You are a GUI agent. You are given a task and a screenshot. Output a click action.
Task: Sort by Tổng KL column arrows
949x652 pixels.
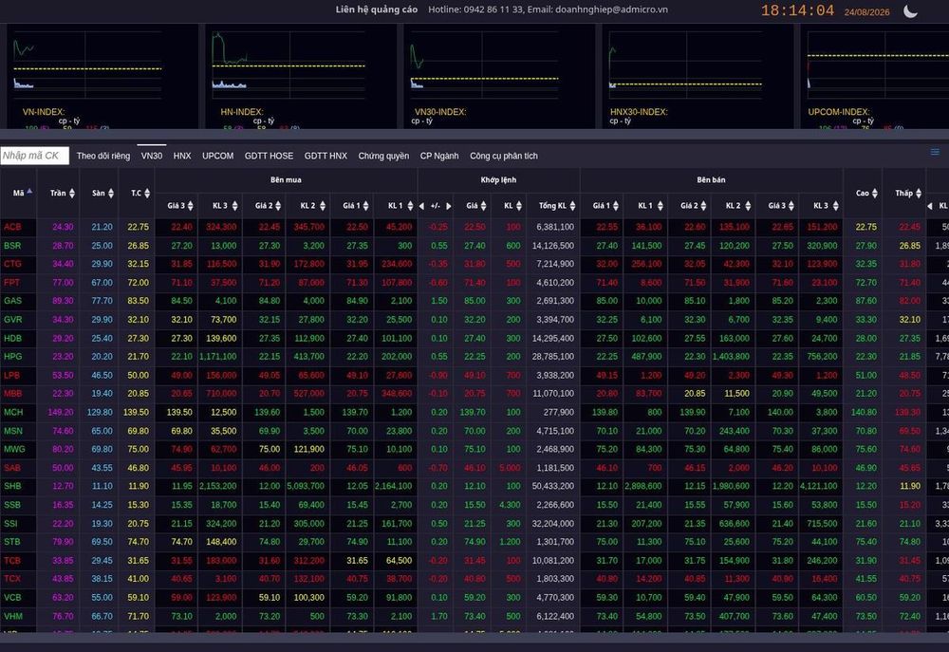tap(572, 206)
